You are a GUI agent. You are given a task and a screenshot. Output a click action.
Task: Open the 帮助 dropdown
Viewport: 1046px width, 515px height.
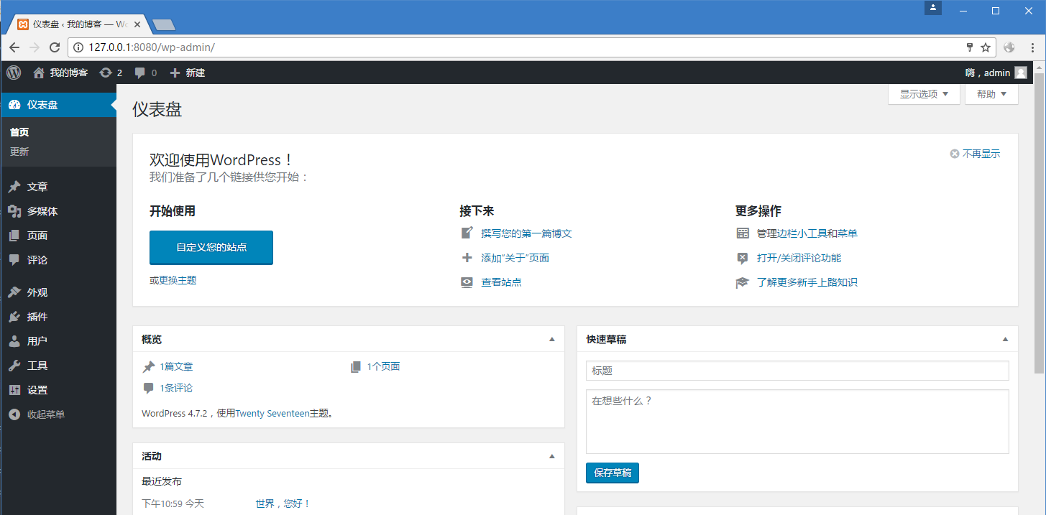tap(991, 93)
